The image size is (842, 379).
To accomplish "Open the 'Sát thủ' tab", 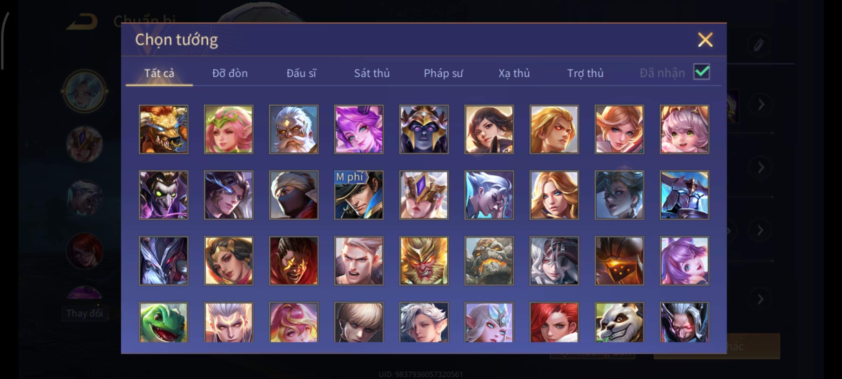I will 372,73.
